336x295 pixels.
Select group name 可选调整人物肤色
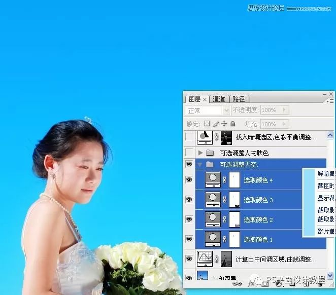point(244,153)
